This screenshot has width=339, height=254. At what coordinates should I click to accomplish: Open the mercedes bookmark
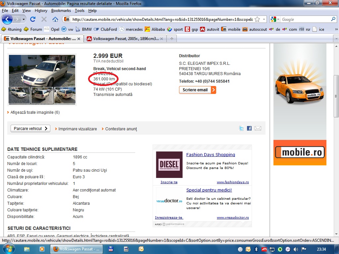click(x=131, y=29)
